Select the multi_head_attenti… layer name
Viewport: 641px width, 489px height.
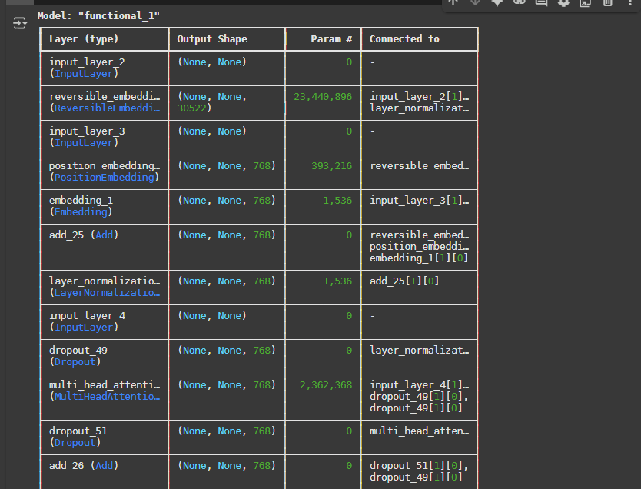tap(105, 385)
